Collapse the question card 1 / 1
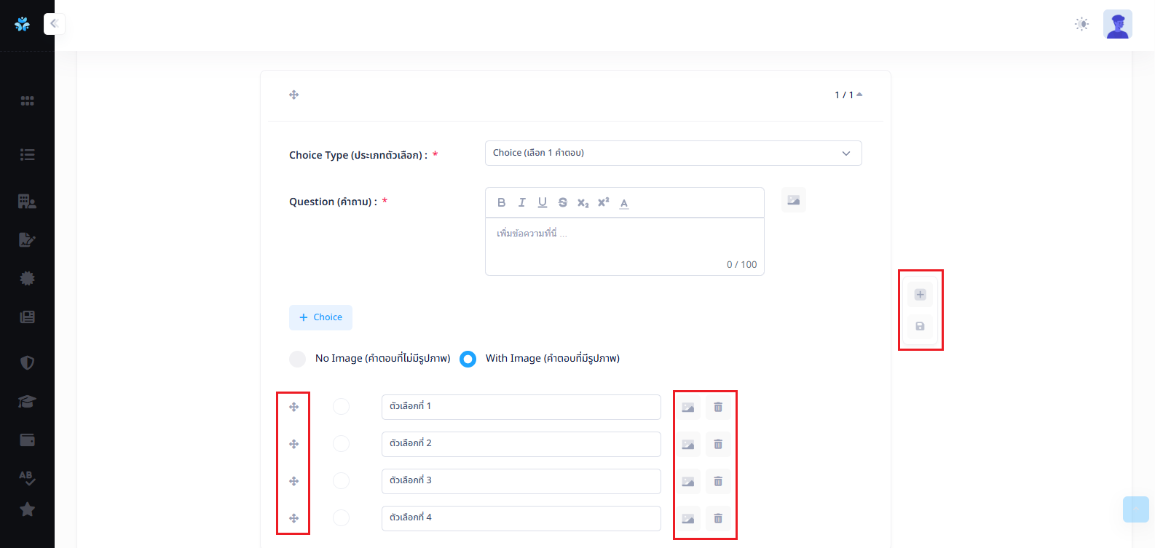 859,95
